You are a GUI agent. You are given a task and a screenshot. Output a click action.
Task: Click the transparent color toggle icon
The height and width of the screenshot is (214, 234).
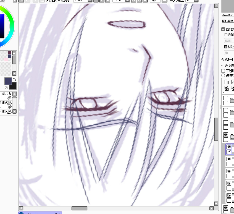click(6, 88)
